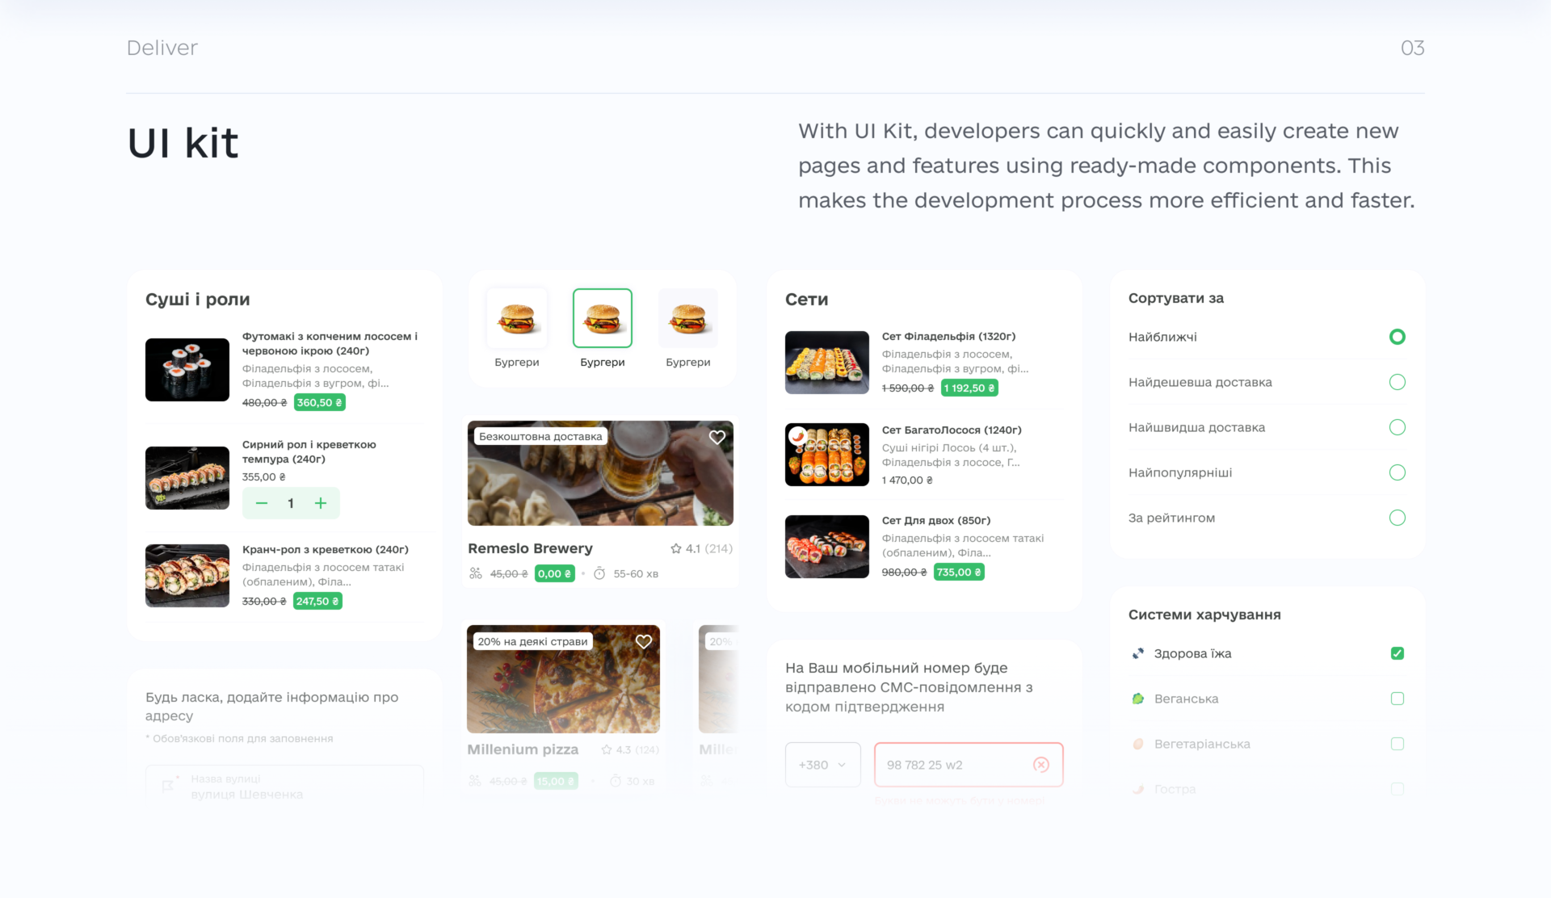Click star rating icon for Remeslo Brewery

click(675, 548)
